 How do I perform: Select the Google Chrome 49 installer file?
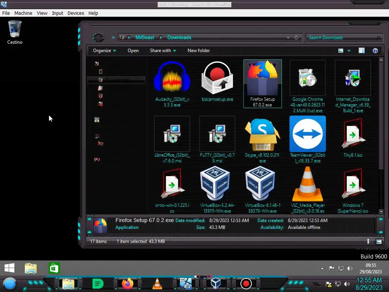[x=308, y=86]
